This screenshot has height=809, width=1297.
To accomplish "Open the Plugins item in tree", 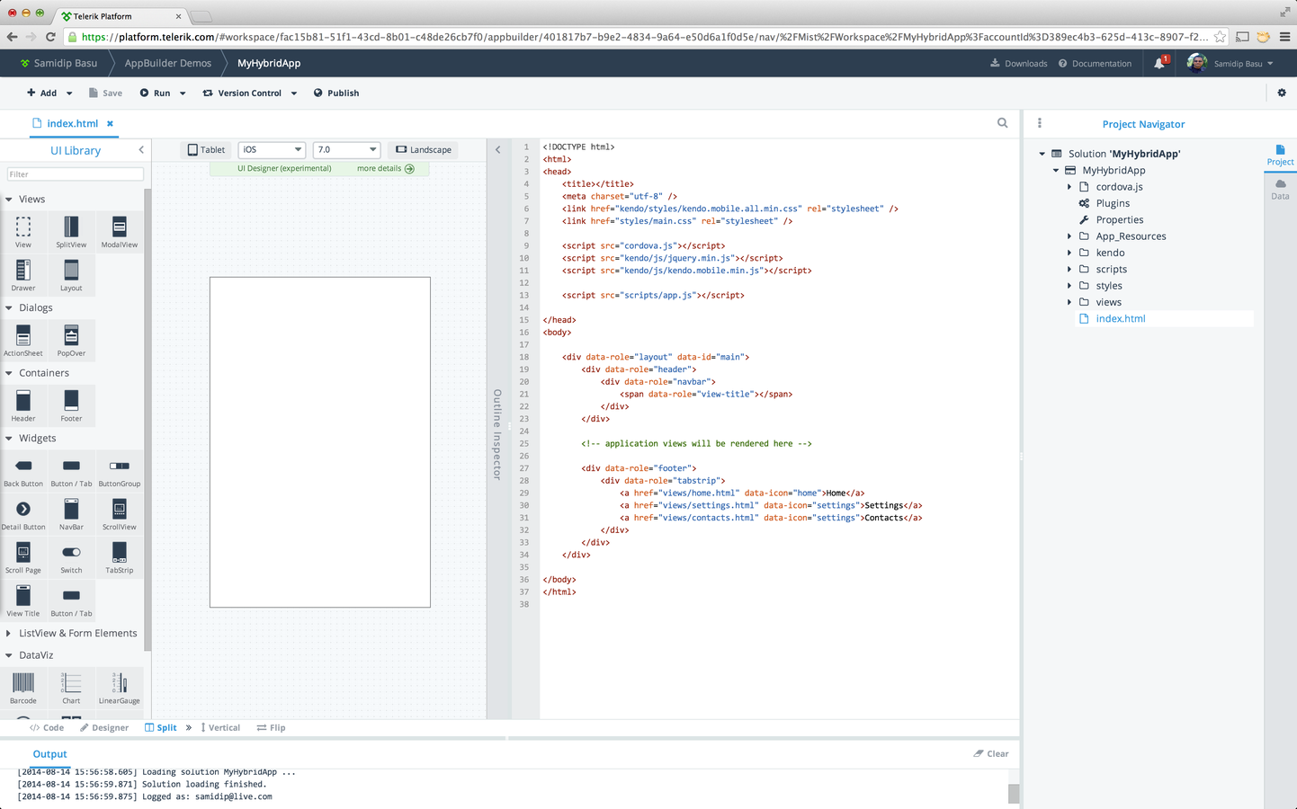I will [1113, 203].
